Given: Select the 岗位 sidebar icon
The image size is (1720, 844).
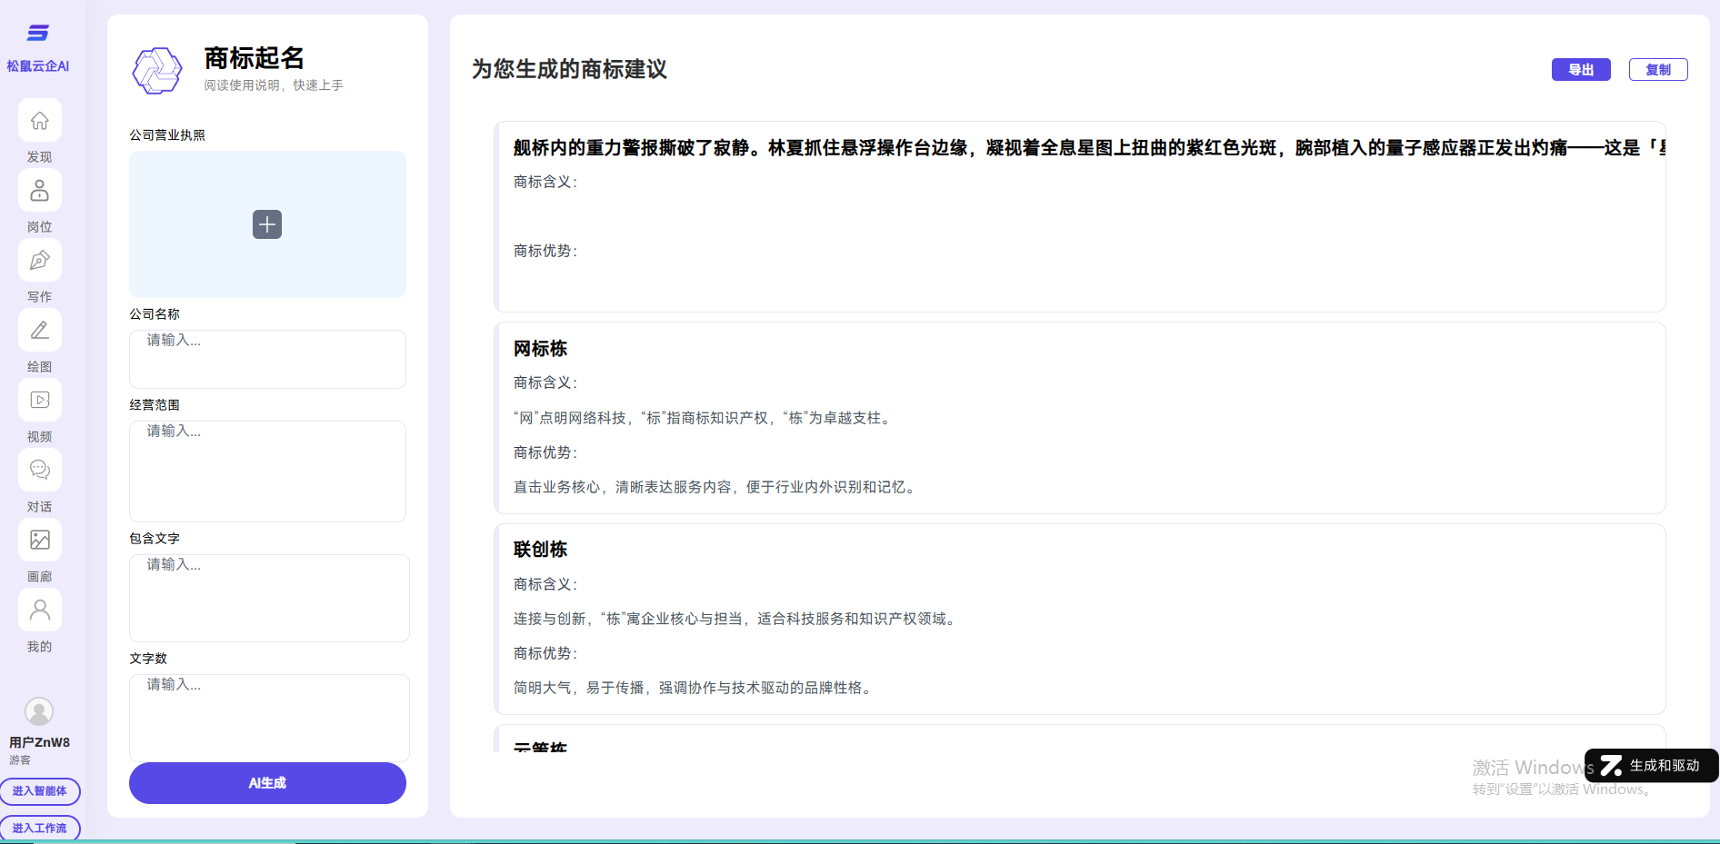Looking at the screenshot, I should coord(40,191).
